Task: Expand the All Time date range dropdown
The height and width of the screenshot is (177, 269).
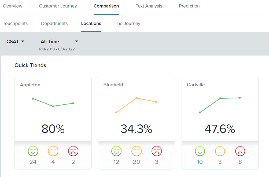Action: [x=59, y=41]
